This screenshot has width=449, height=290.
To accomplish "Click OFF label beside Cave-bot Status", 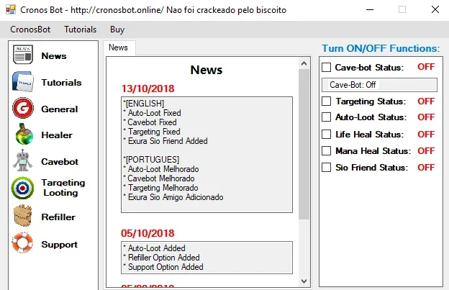I will 426,67.
